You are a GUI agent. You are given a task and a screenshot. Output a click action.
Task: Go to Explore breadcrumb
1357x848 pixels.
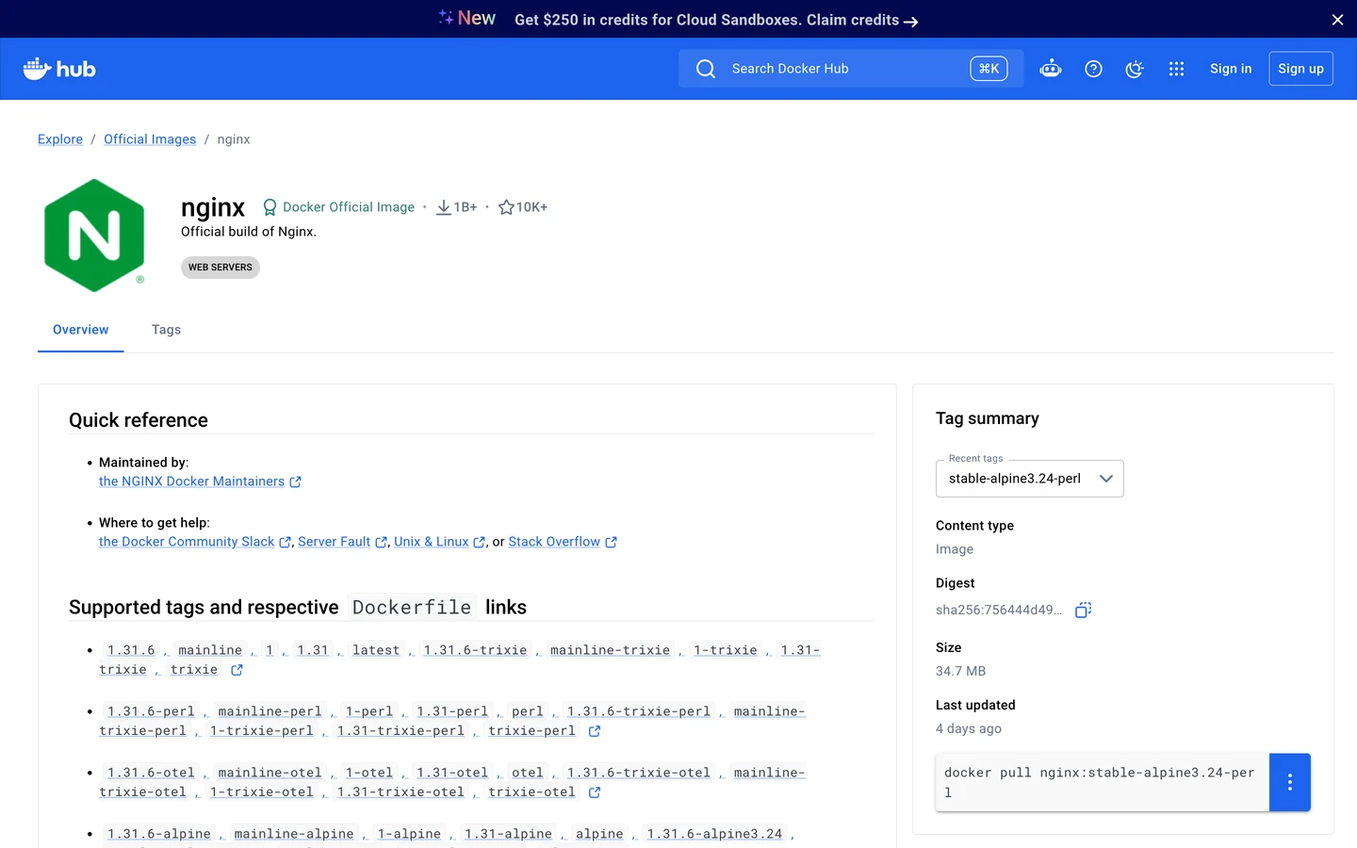(60, 139)
